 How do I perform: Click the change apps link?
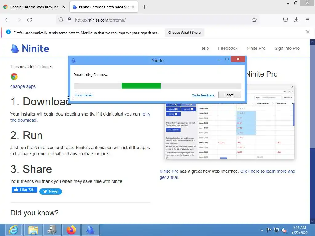[x=23, y=86]
